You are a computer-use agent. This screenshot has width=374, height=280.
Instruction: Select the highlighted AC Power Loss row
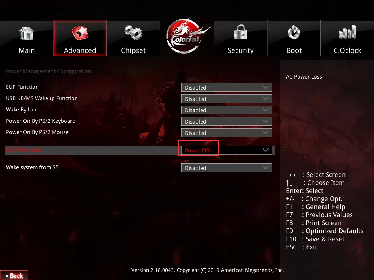[91, 150]
